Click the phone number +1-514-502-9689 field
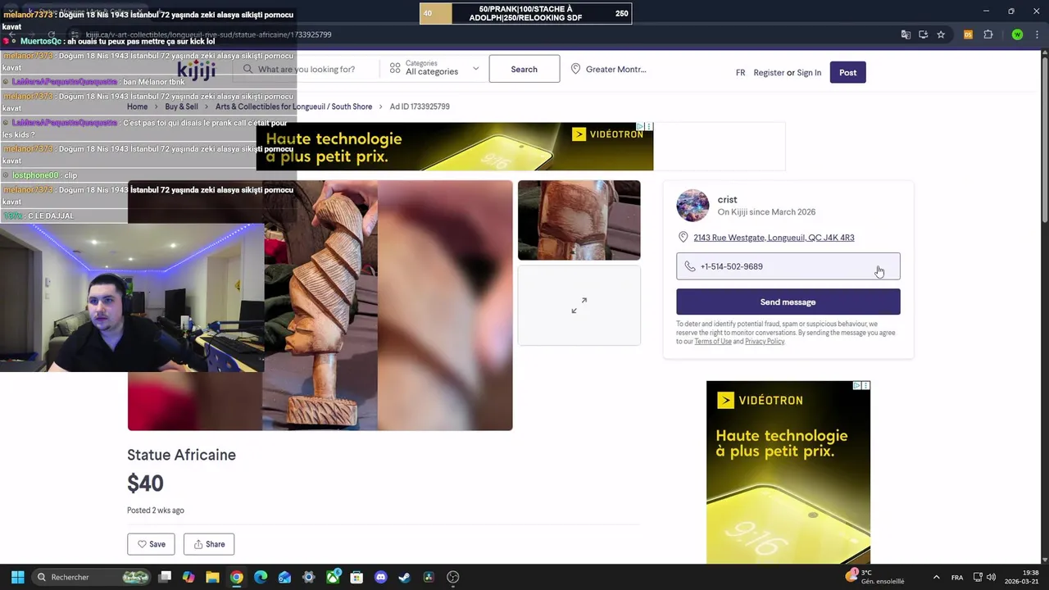Image resolution: width=1049 pixels, height=590 pixels. pos(788,266)
